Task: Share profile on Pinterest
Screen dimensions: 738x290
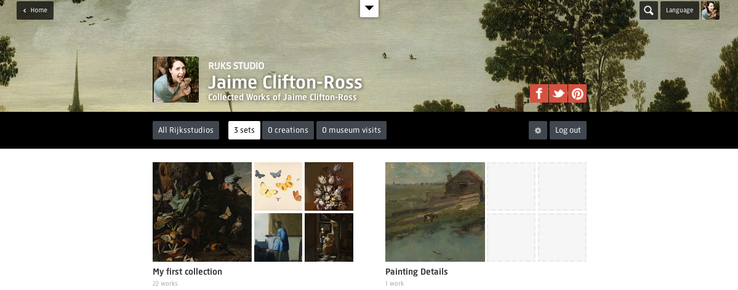Action: pyautogui.click(x=577, y=93)
